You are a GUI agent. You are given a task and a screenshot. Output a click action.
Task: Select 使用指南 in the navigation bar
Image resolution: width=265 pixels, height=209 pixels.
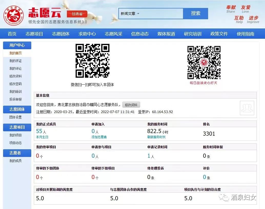click(245, 34)
